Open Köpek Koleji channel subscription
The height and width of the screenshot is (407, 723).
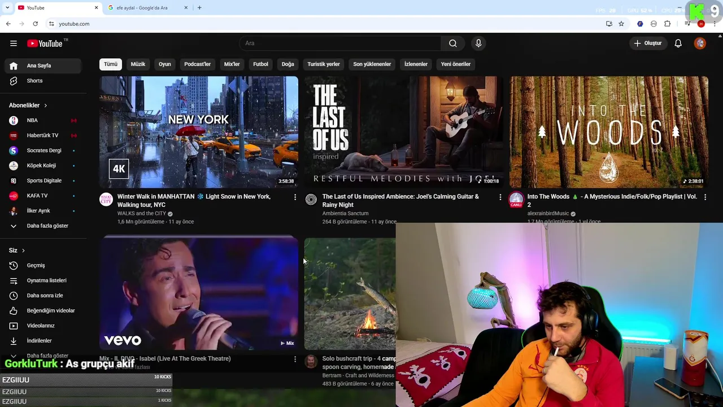(x=43, y=166)
